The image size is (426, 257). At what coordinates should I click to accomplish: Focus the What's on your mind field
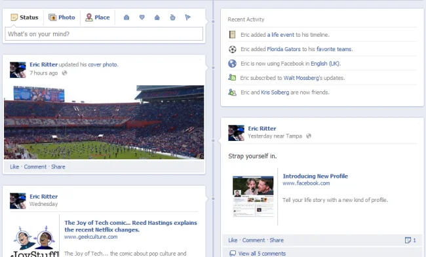[104, 34]
